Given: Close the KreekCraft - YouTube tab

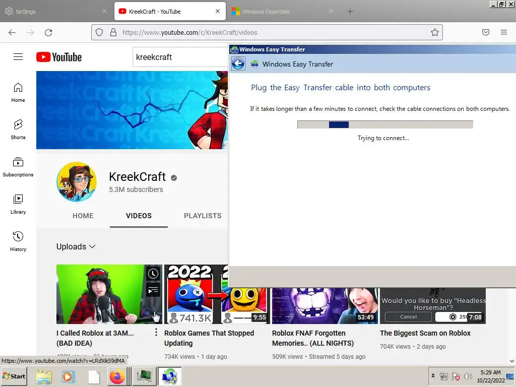Looking at the screenshot, I should tap(218, 11).
